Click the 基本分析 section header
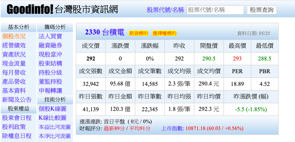Image resolution: width=295 pixels, height=142 pixels. click(19, 27)
